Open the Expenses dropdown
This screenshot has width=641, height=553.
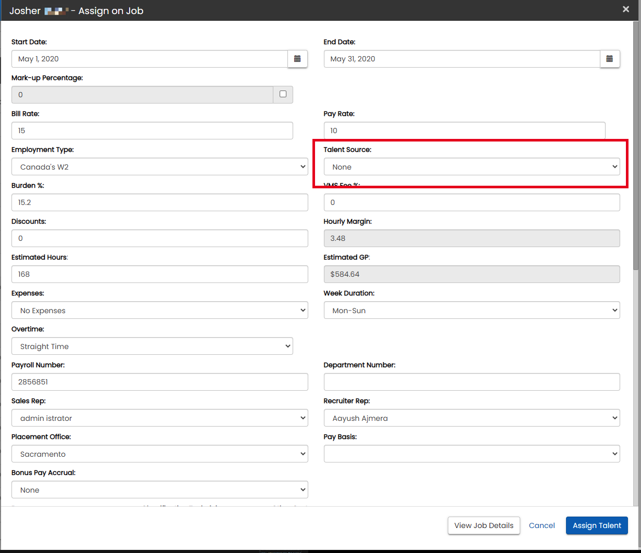click(159, 311)
